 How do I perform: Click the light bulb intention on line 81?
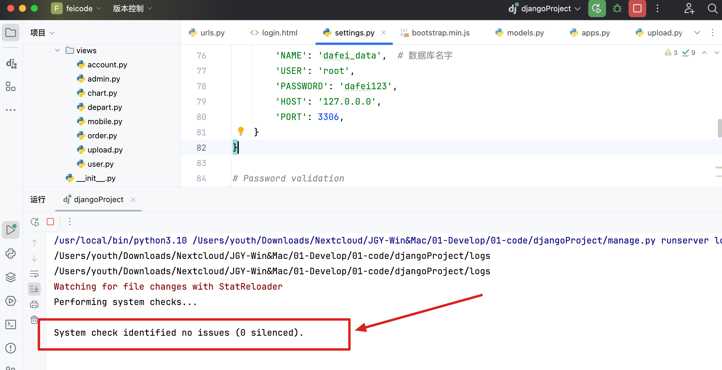pos(241,131)
